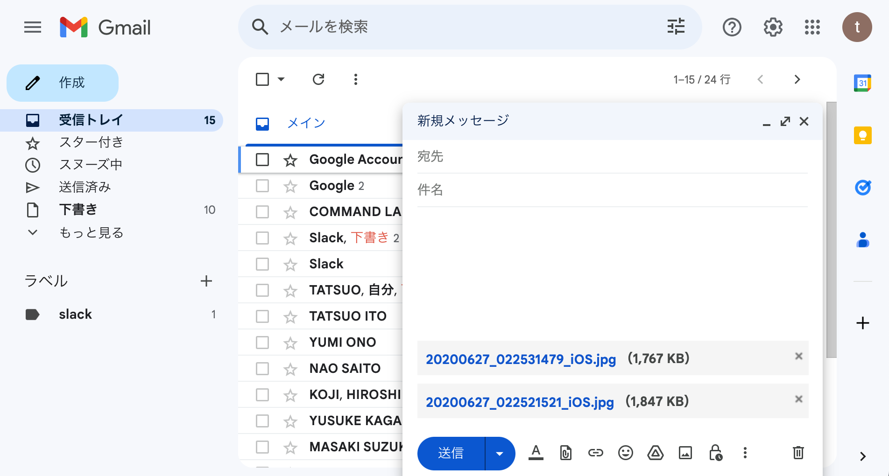This screenshot has height=476, width=889.
Task: Show search options filter icon
Action: tap(676, 27)
